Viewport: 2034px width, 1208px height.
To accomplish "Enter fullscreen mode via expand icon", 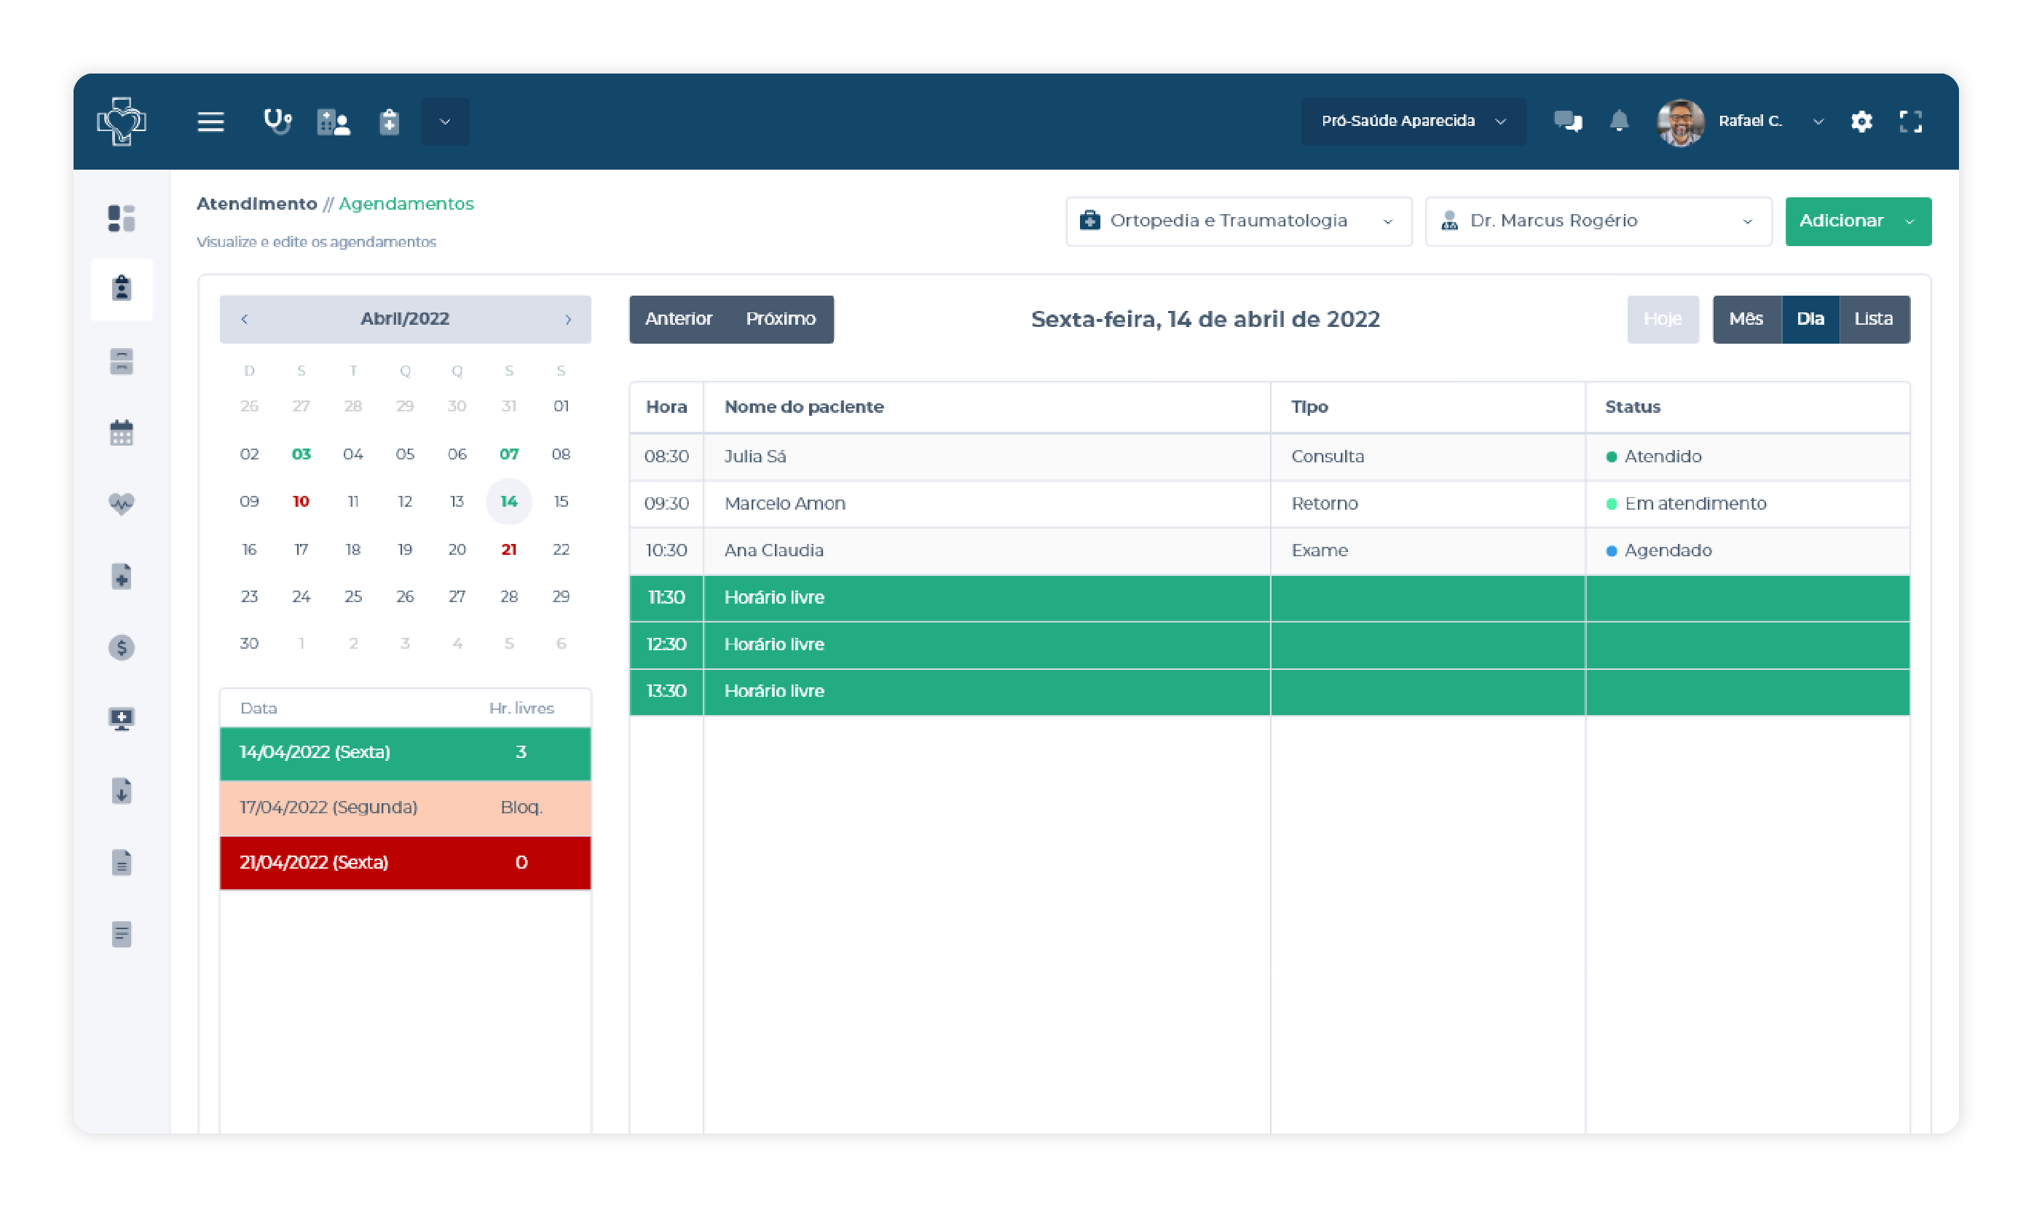I will click(1910, 122).
